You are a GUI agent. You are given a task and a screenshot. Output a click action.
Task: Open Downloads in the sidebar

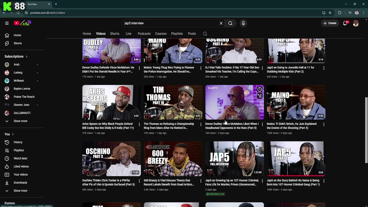pos(22,183)
